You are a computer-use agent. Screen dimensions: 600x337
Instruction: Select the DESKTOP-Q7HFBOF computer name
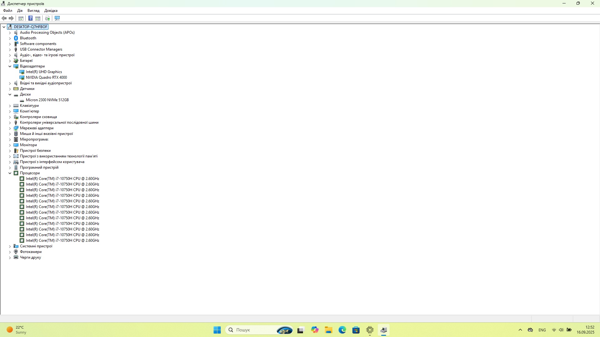coord(31,27)
